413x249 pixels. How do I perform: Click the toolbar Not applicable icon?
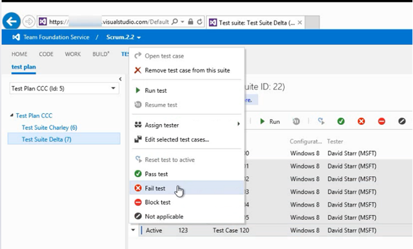coord(402,122)
